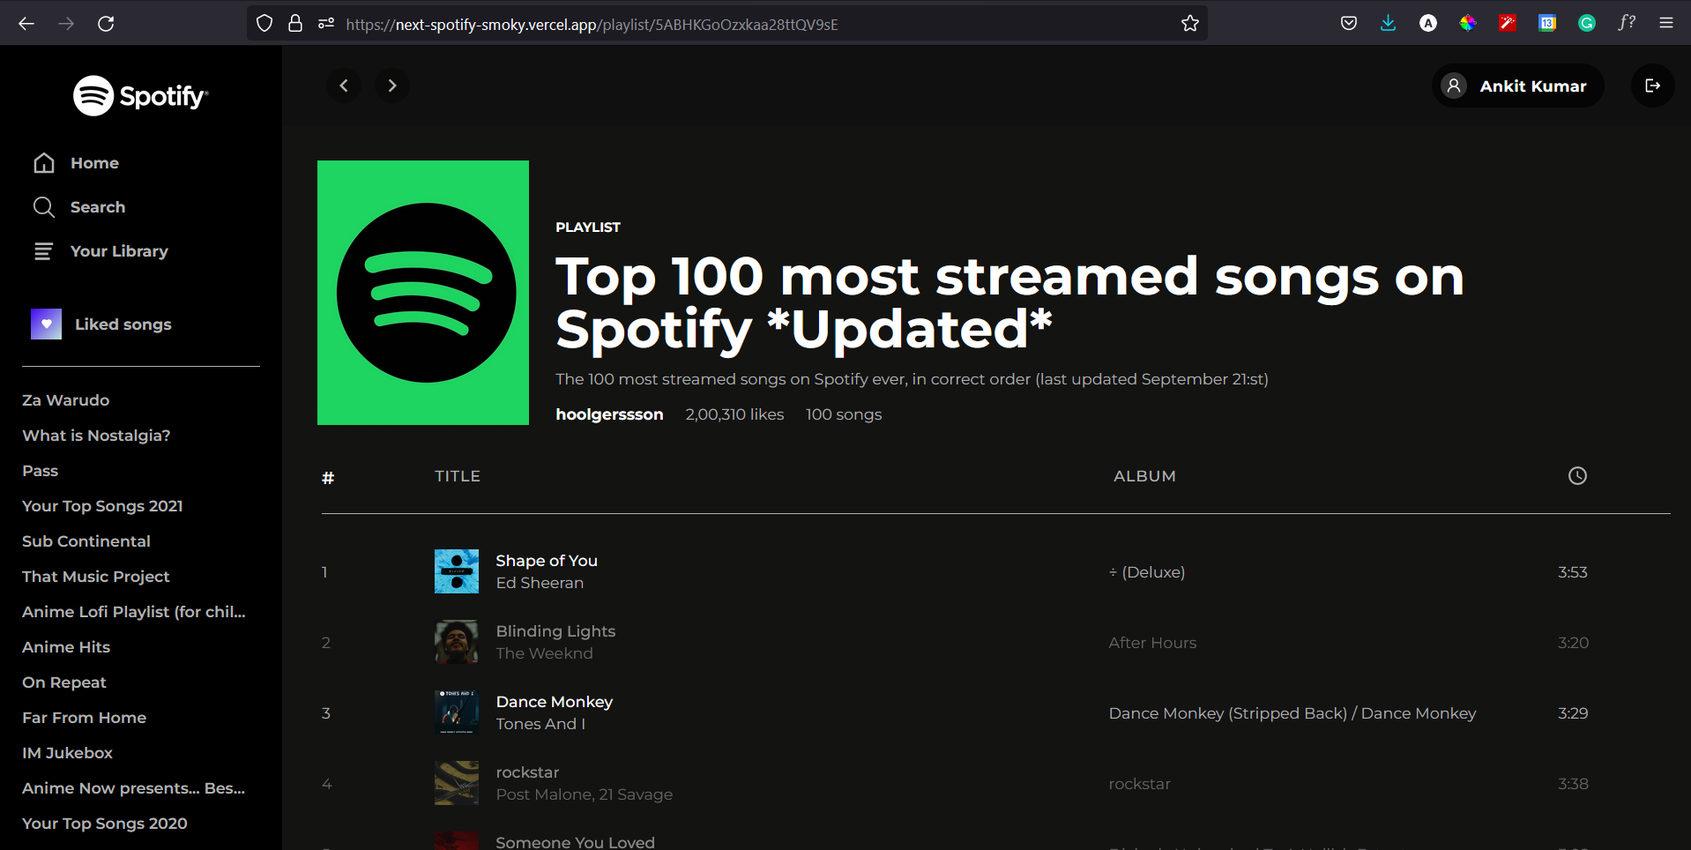Open the Za Warudo playlist

66,400
